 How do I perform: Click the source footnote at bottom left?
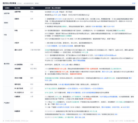tap(15, 121)
